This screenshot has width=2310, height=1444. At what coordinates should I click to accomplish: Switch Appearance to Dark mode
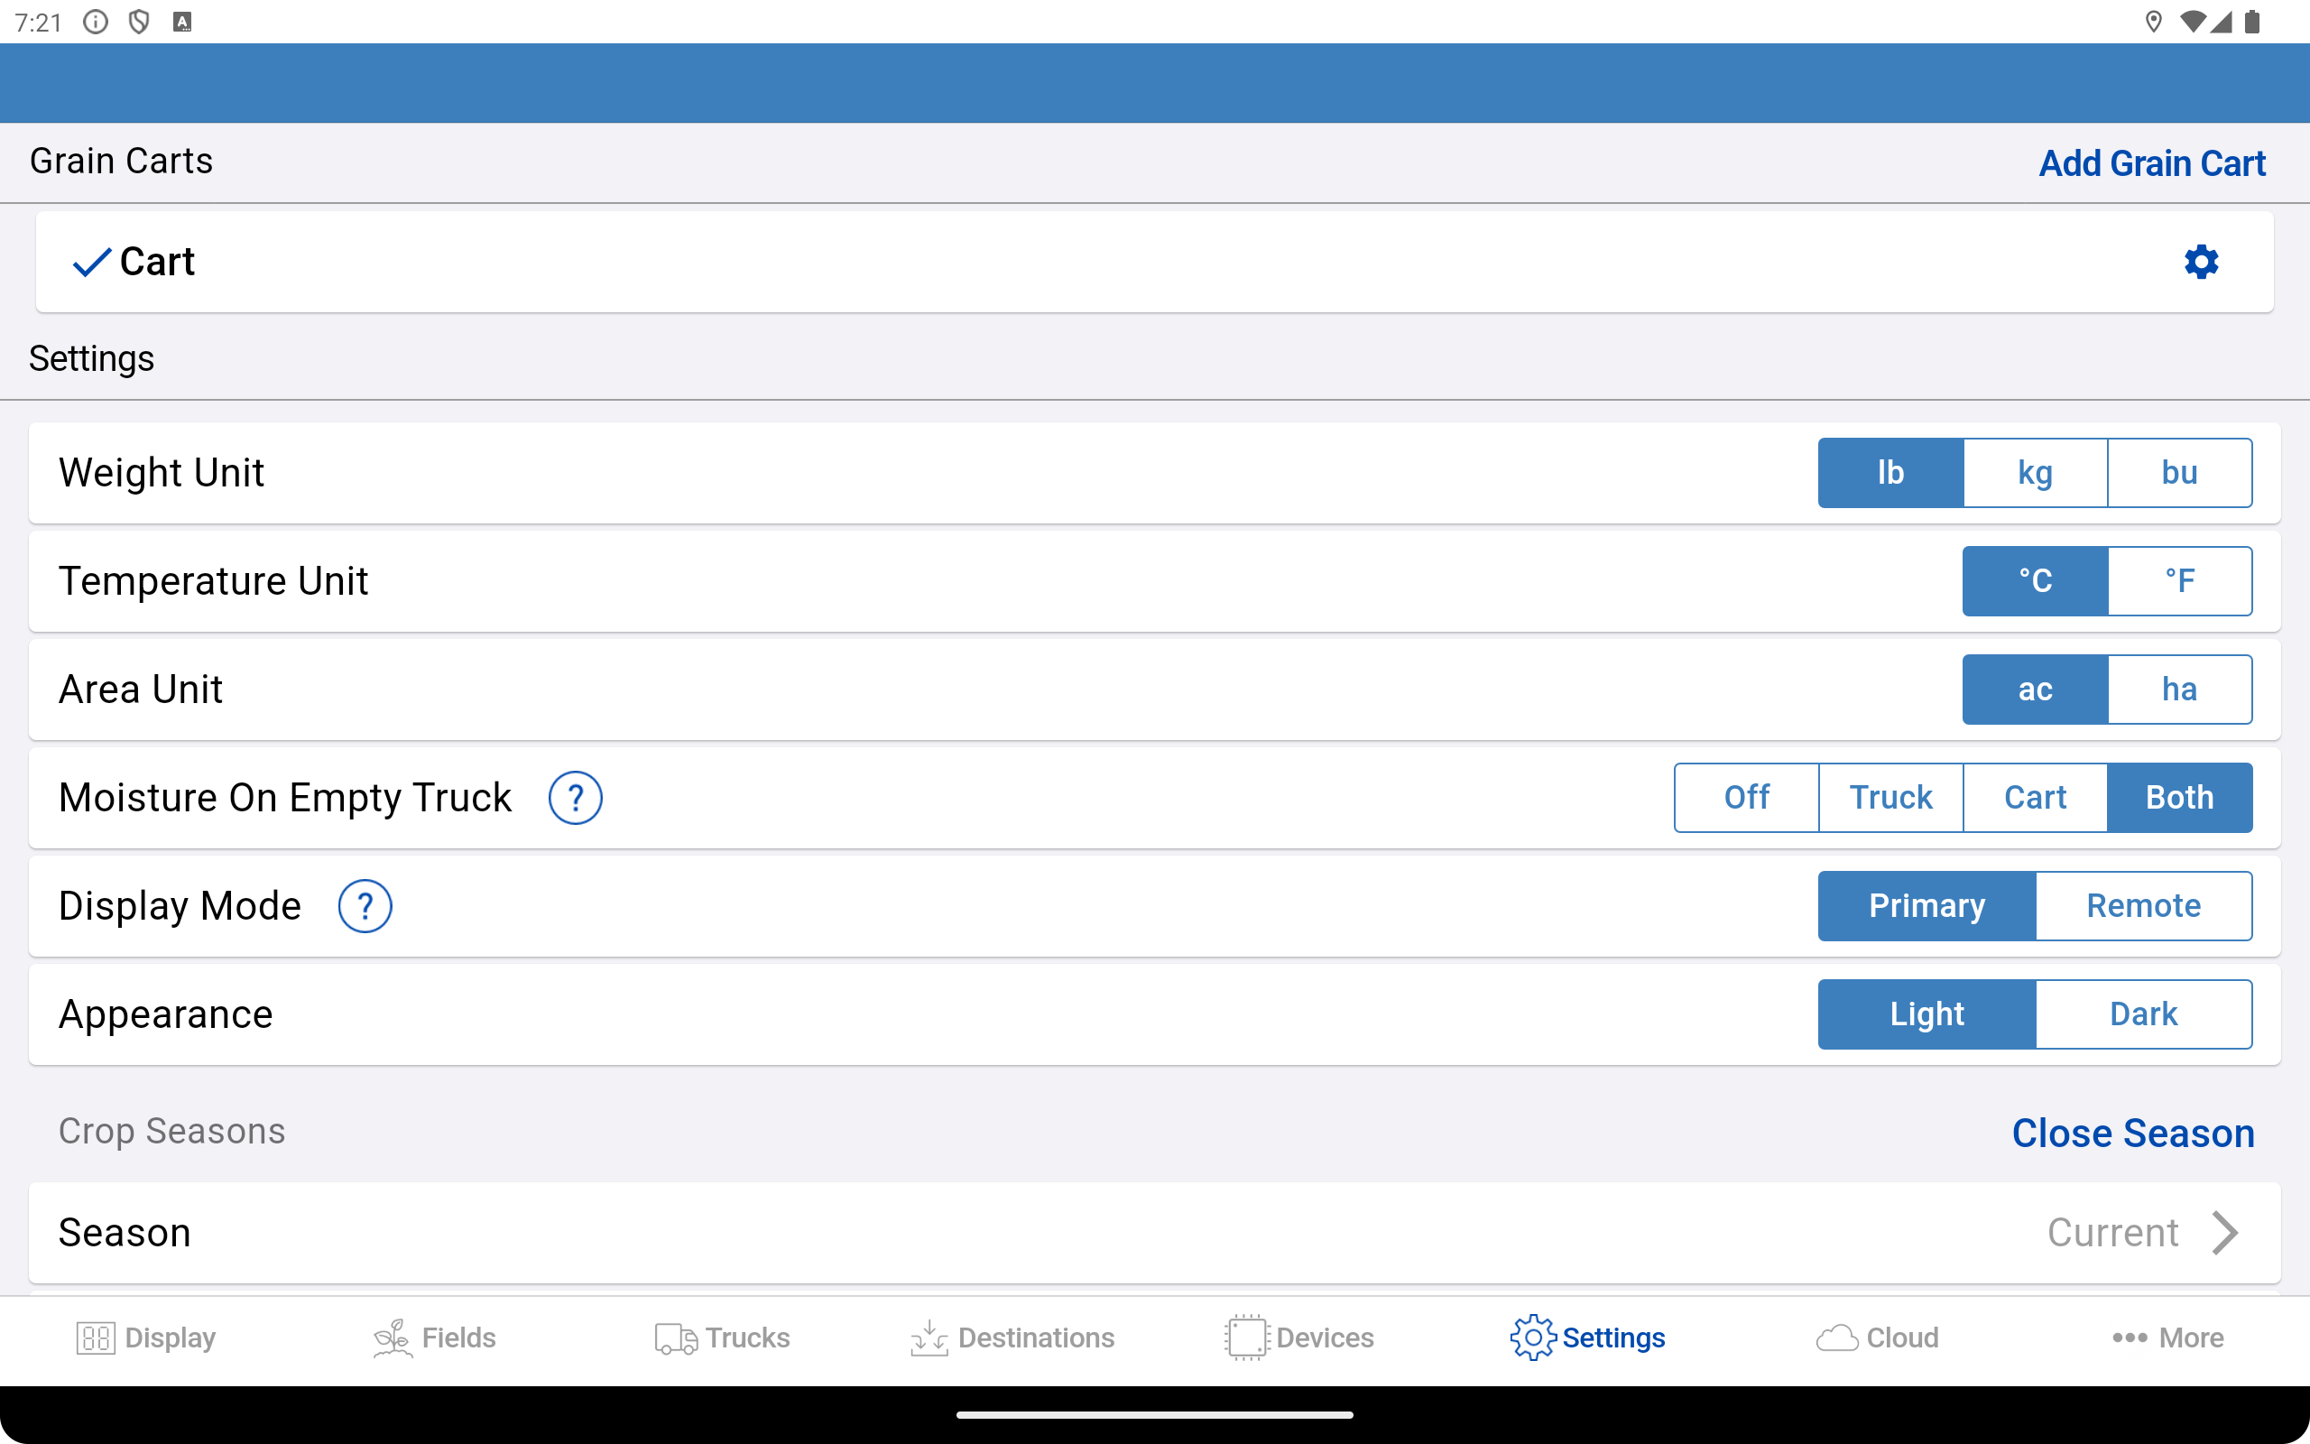tap(2143, 1014)
